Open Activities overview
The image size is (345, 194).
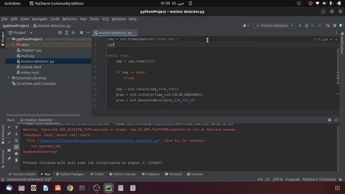pyautogui.click(x=12, y=3)
